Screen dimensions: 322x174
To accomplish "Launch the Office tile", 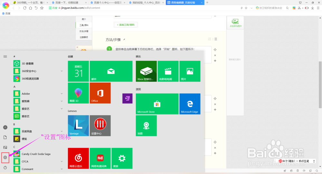I will click(x=100, y=93).
